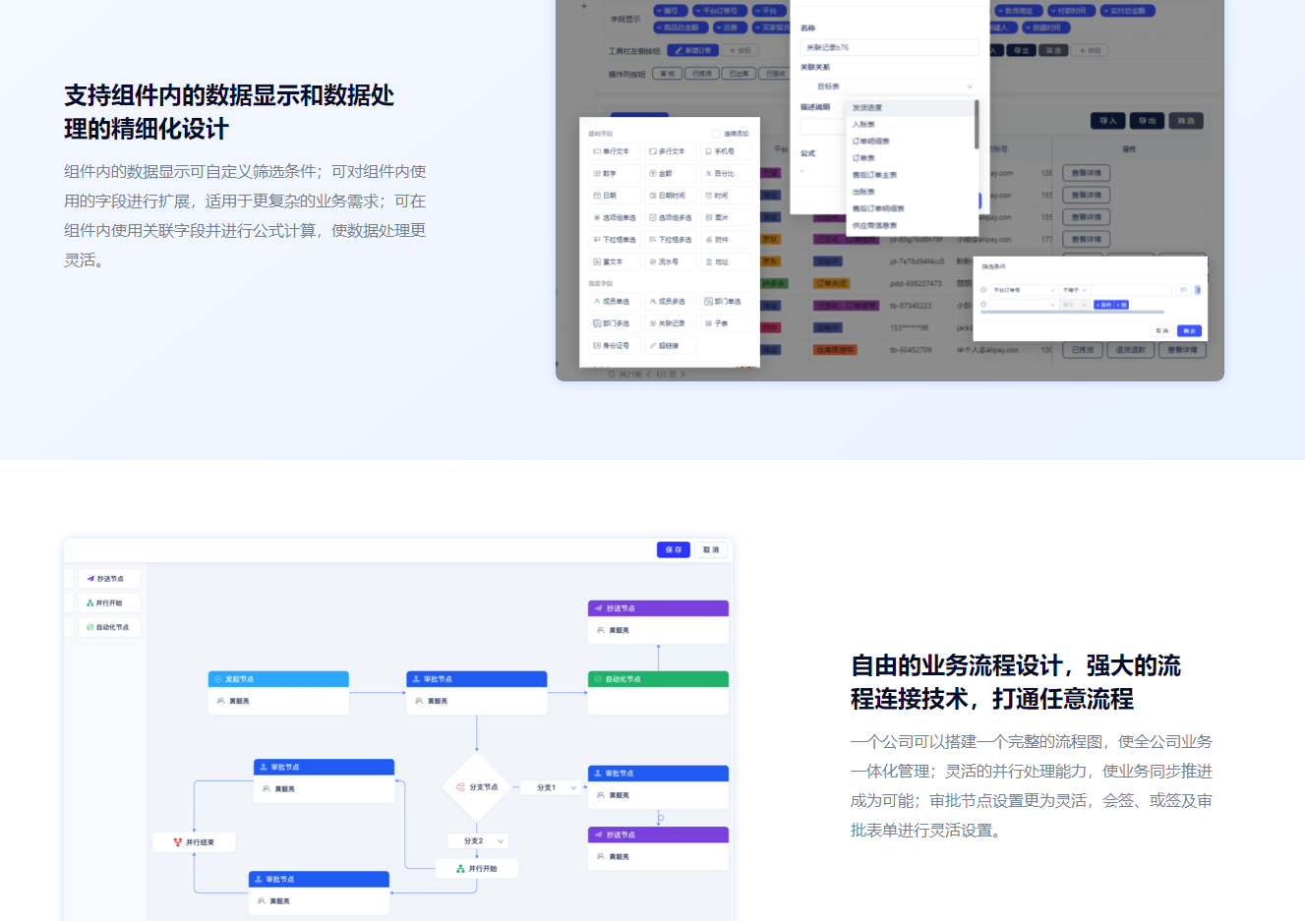Click 确定 in the 筛选条件 dialog
1305x921 pixels.
(1189, 330)
